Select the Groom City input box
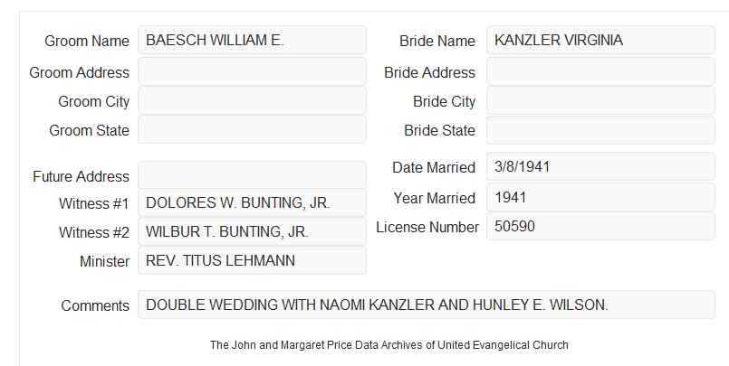This screenshot has height=366, width=729. coord(252,100)
